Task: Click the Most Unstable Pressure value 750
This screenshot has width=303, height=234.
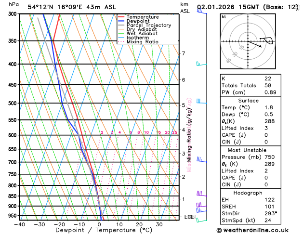Action: click(270, 157)
